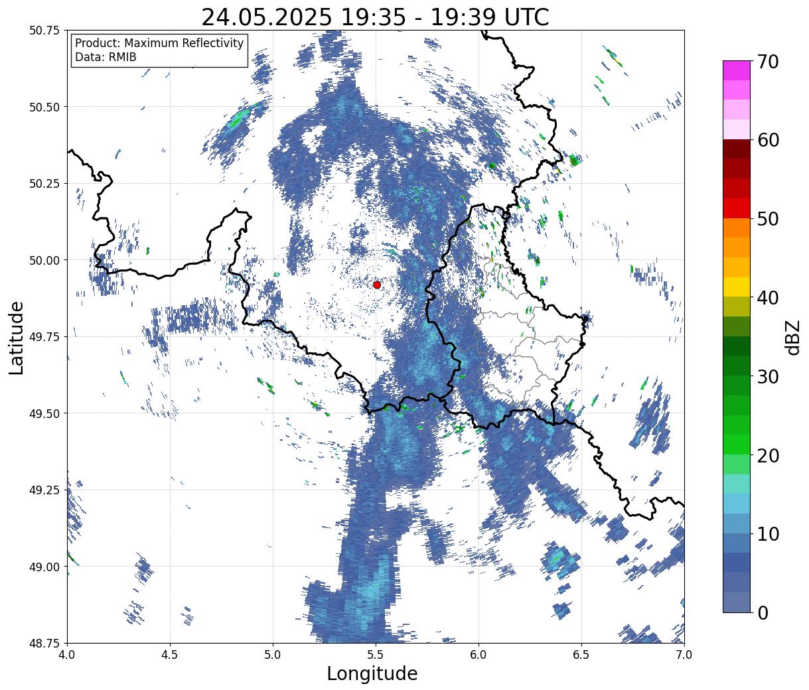This screenshot has width=809, height=690.
Task: Click the bright red colorbar swatch above 50
Action: tap(737, 208)
